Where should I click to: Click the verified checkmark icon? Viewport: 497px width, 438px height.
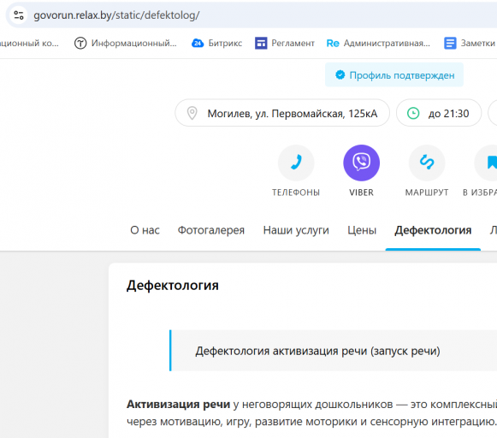340,75
